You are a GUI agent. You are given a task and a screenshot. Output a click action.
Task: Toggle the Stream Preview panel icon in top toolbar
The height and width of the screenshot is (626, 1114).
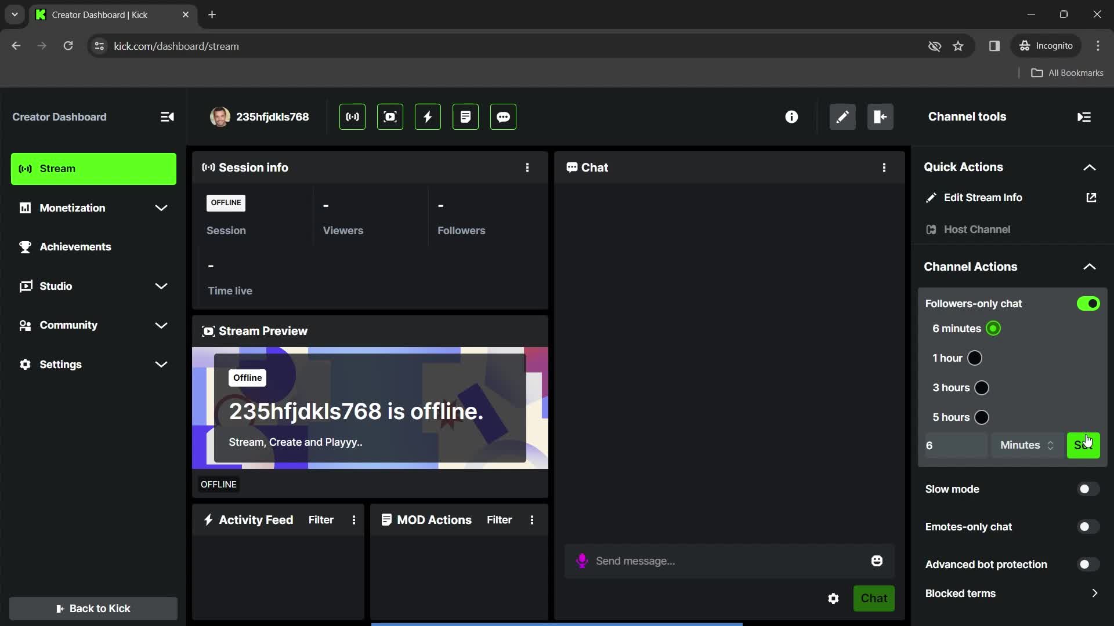pyautogui.click(x=390, y=117)
